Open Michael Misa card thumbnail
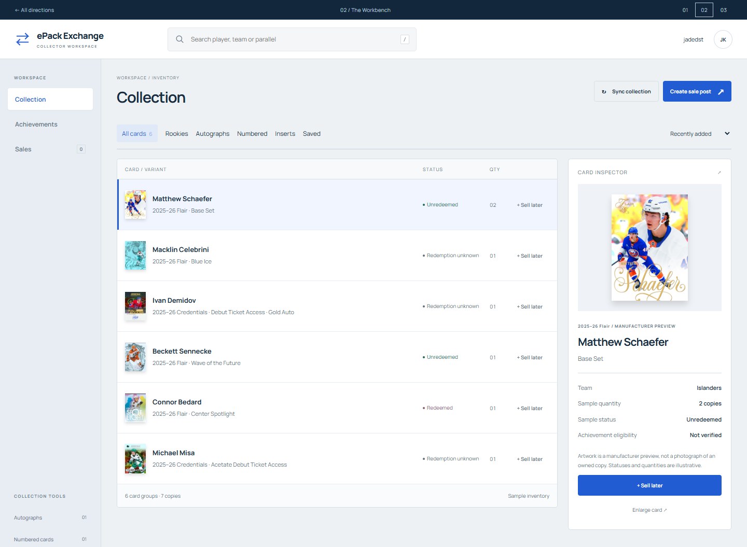 [135, 458]
